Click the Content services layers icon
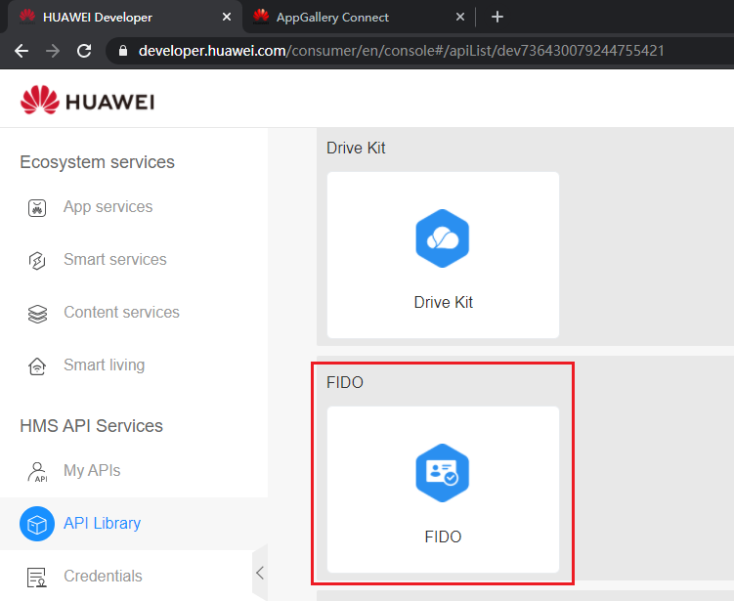Screen dimensions: 734x601 37,313
